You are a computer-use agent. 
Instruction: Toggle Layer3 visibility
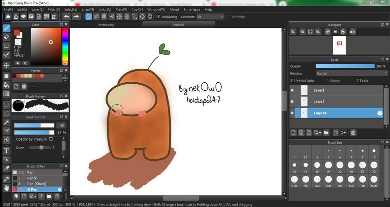point(292,102)
